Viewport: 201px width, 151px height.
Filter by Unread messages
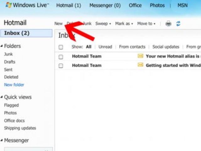point(105,47)
